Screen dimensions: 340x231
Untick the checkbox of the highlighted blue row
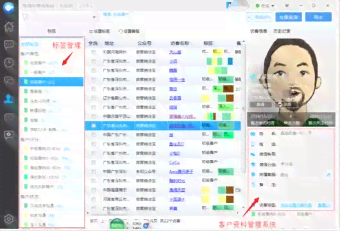(94, 125)
